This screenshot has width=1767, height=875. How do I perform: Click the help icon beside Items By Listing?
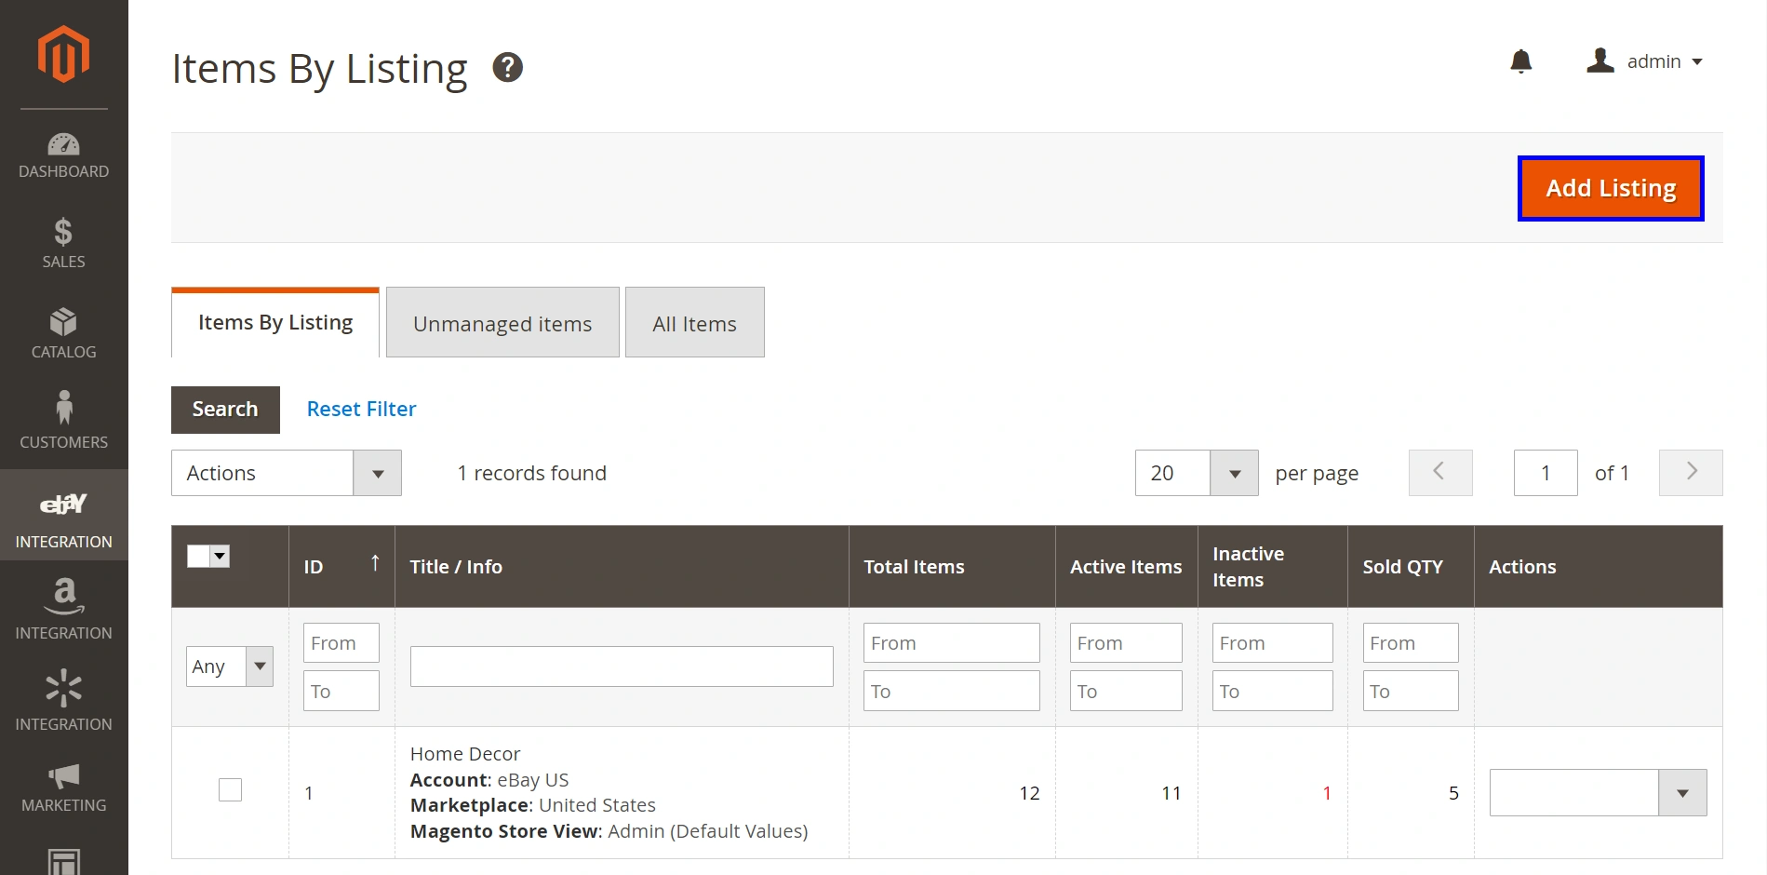pyautogui.click(x=508, y=66)
